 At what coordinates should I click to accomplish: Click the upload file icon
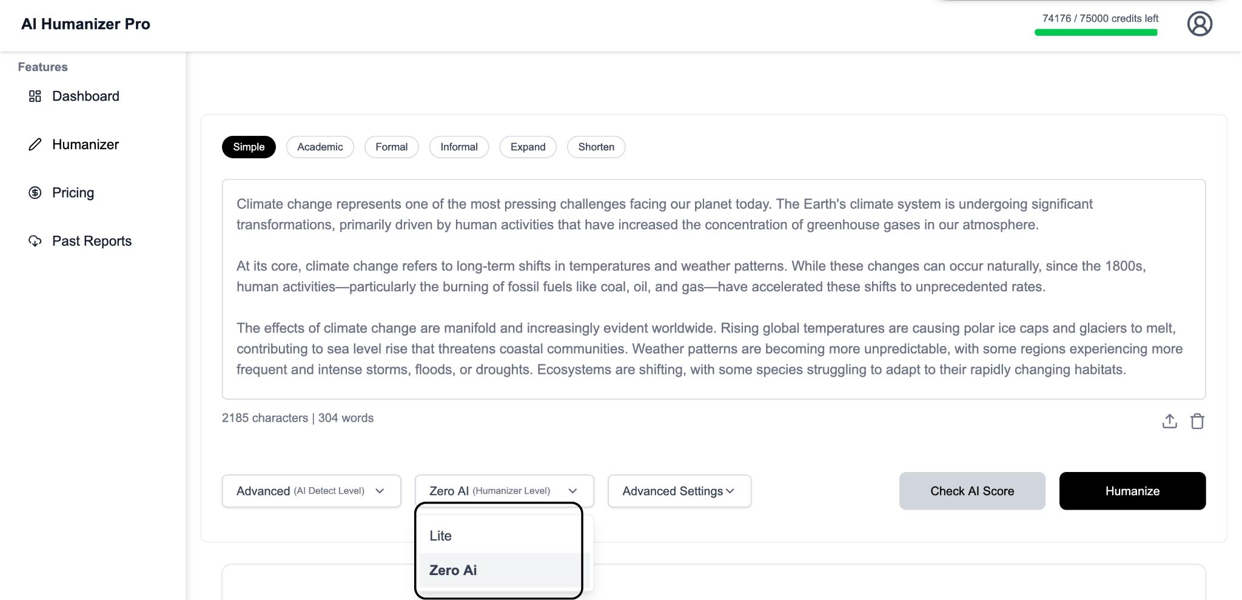1169,421
